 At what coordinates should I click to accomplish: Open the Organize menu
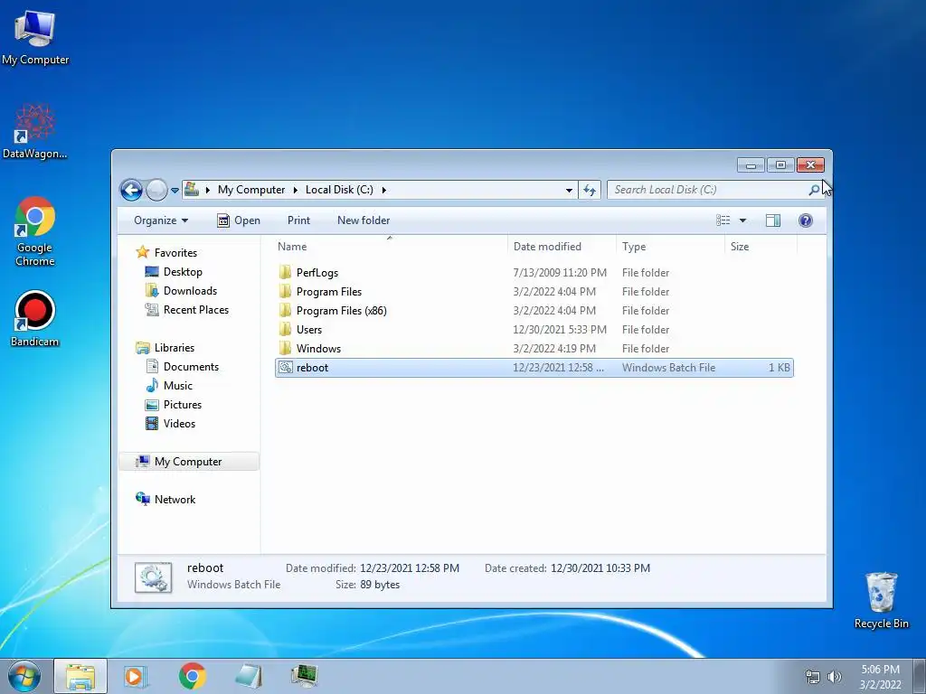pyautogui.click(x=161, y=220)
